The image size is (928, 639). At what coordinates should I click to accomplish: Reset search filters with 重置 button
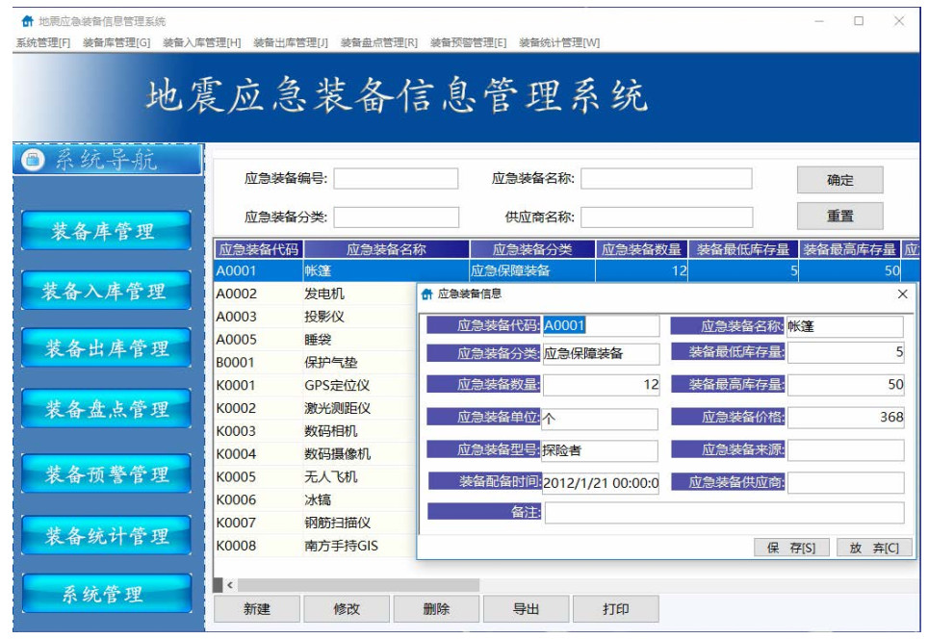[839, 217]
